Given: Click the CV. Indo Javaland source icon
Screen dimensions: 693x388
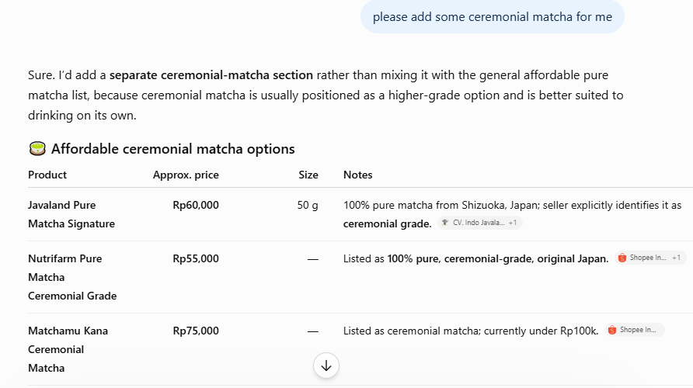Looking at the screenshot, I should pyautogui.click(x=445, y=223).
